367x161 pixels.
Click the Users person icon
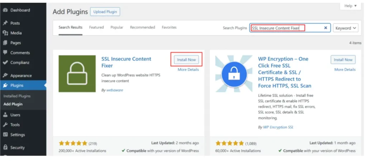[5, 115]
